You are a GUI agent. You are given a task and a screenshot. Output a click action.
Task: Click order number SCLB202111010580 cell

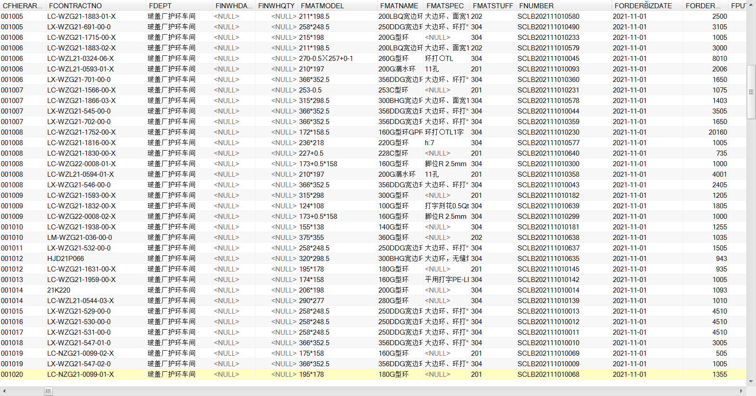[548, 16]
